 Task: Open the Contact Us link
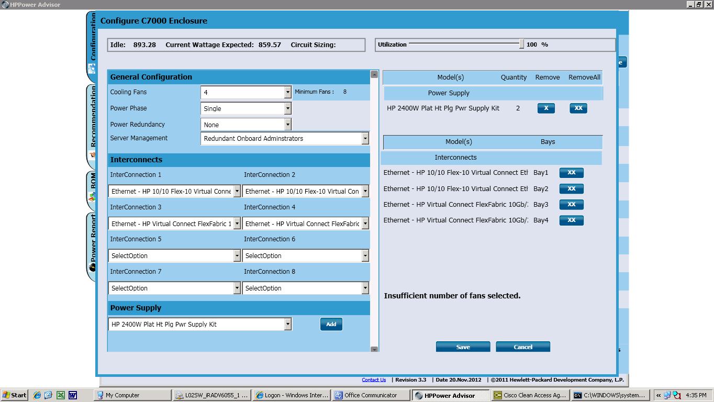coord(373,379)
